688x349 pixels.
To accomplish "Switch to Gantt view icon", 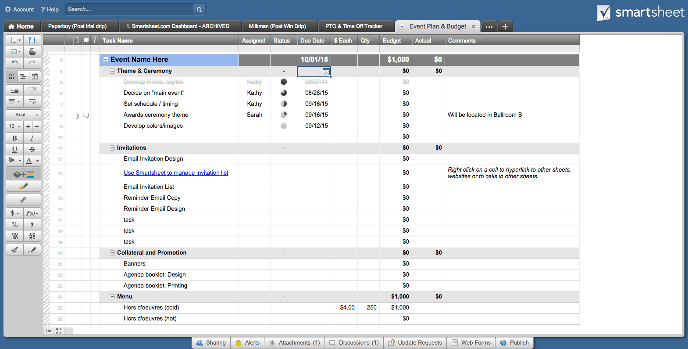I will pos(23,76).
